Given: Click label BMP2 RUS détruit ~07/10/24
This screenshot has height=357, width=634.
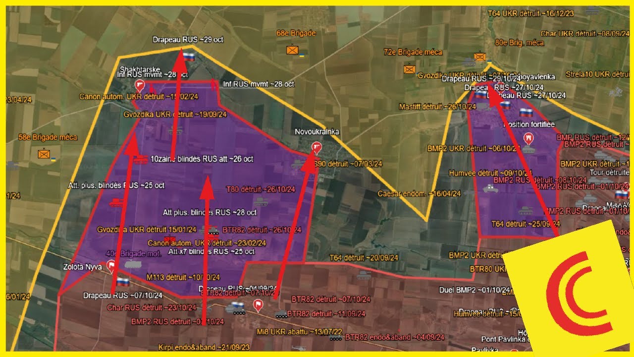Looking at the screenshot, I should [177, 321].
